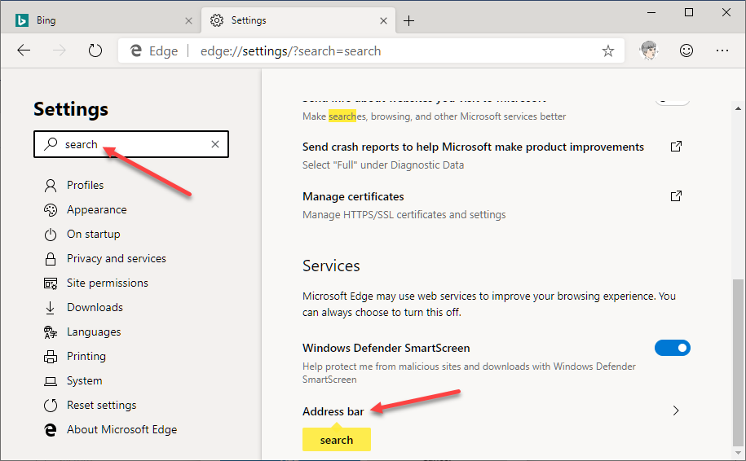Click the vertical scrollbar thumb
This screenshot has height=461, width=746.
738,361
